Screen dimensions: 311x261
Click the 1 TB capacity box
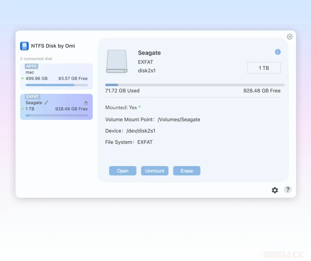[264, 68]
